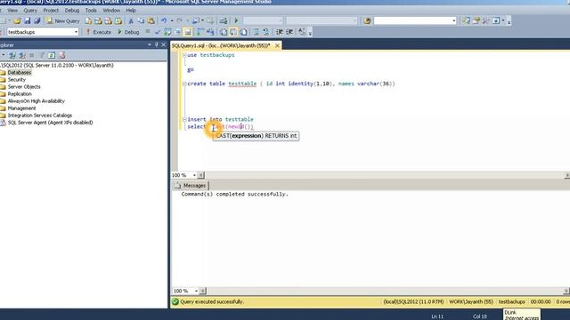Screen dimensions: 570x320
Task: Open Object Explorer window position dropdown
Action: (x=150, y=45)
